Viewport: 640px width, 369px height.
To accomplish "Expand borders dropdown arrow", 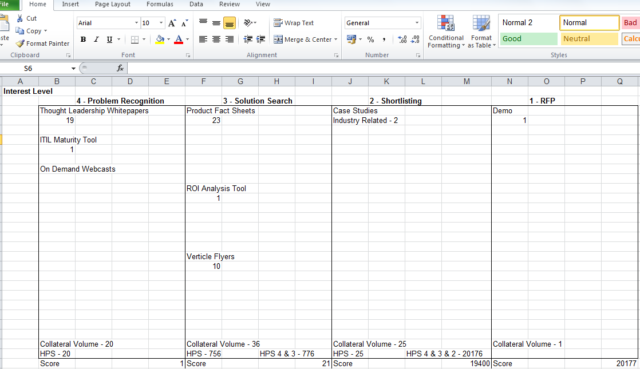I will click(x=144, y=39).
